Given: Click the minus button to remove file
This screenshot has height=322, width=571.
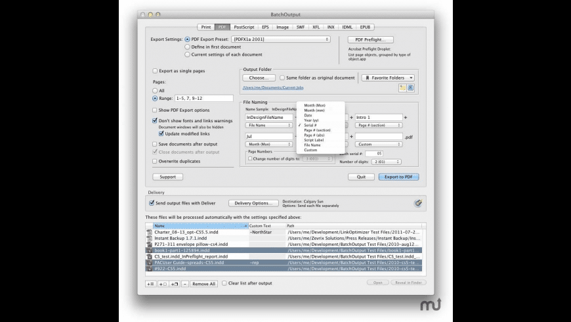Looking at the screenshot, I should 185,284.
